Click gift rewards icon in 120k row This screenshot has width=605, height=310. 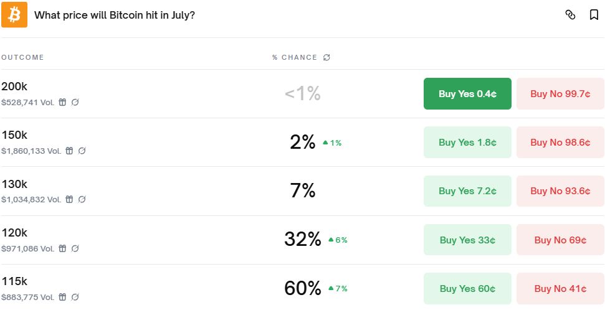[62, 248]
